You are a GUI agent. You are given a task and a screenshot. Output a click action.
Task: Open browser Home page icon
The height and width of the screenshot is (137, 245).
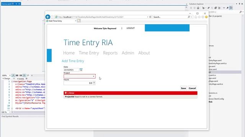click(196, 17)
